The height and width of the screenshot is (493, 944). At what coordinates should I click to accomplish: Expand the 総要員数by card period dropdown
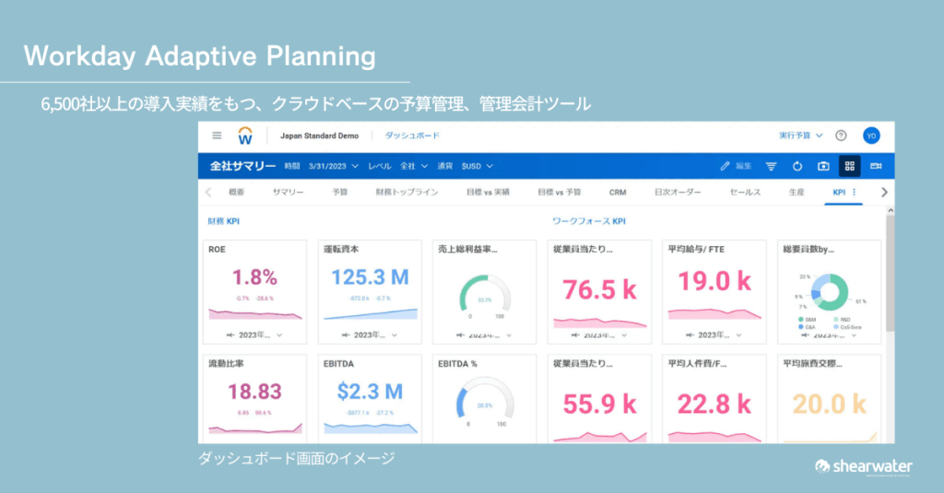829,335
